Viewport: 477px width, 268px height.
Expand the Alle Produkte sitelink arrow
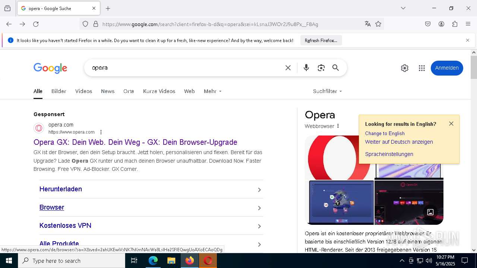click(259, 245)
